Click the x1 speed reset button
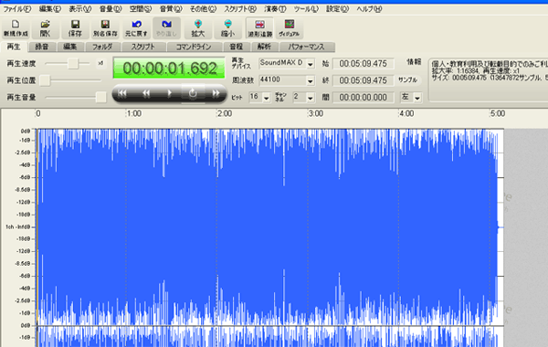 point(100,63)
